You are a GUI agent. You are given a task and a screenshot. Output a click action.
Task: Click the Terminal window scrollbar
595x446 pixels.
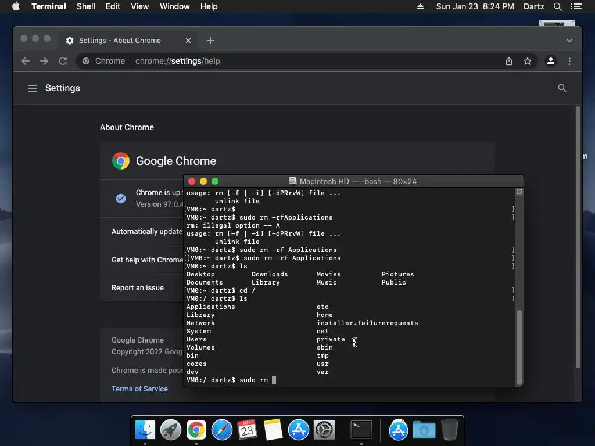click(519, 347)
